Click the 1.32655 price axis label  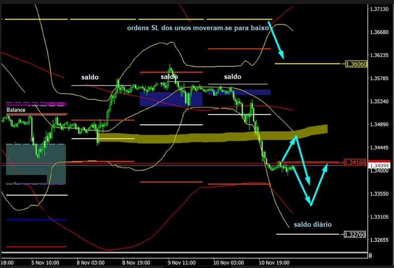[379, 239]
